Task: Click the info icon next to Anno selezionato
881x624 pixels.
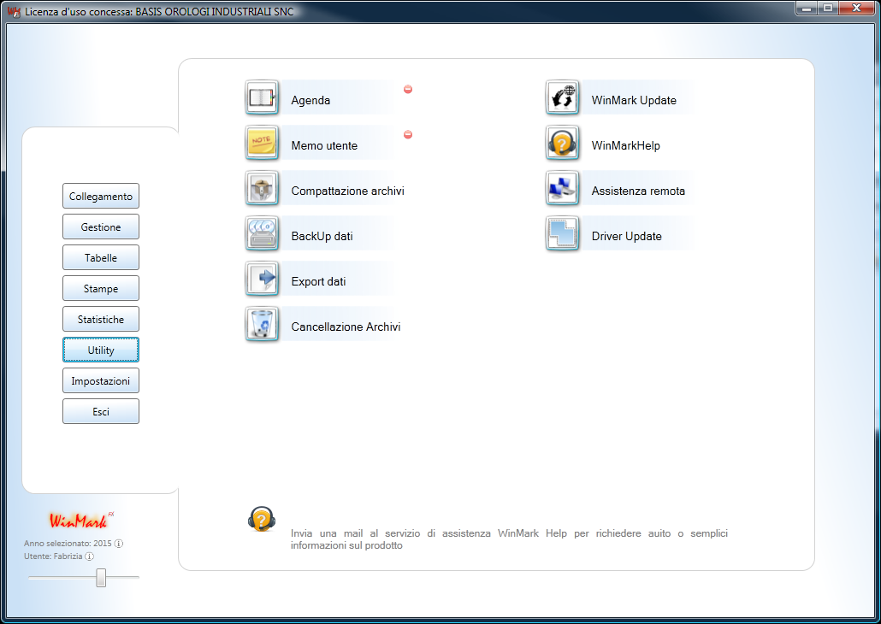Action: pos(119,544)
